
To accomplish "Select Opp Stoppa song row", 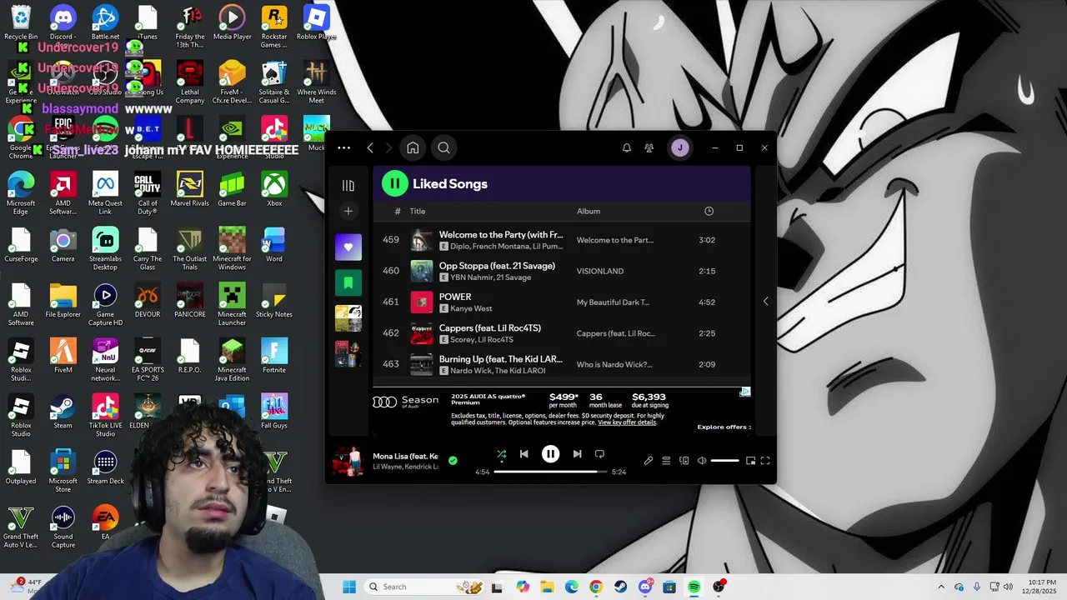I will coord(562,271).
